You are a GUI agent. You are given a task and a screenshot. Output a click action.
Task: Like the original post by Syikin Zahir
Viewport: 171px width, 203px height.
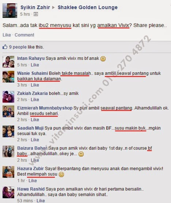coord(7,35)
